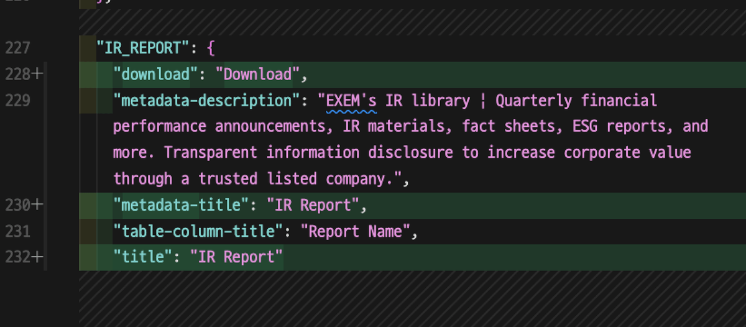The width and height of the screenshot is (746, 327).
Task: Click the "IR Report" value on line 232
Action: [x=236, y=257]
